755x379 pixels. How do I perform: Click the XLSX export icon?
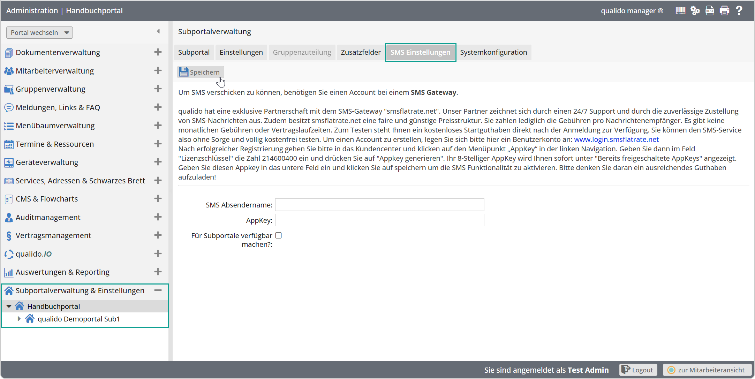pyautogui.click(x=710, y=11)
